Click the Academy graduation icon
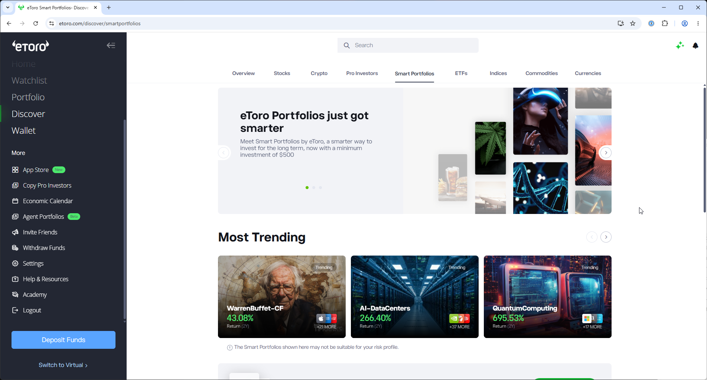 coord(15,295)
